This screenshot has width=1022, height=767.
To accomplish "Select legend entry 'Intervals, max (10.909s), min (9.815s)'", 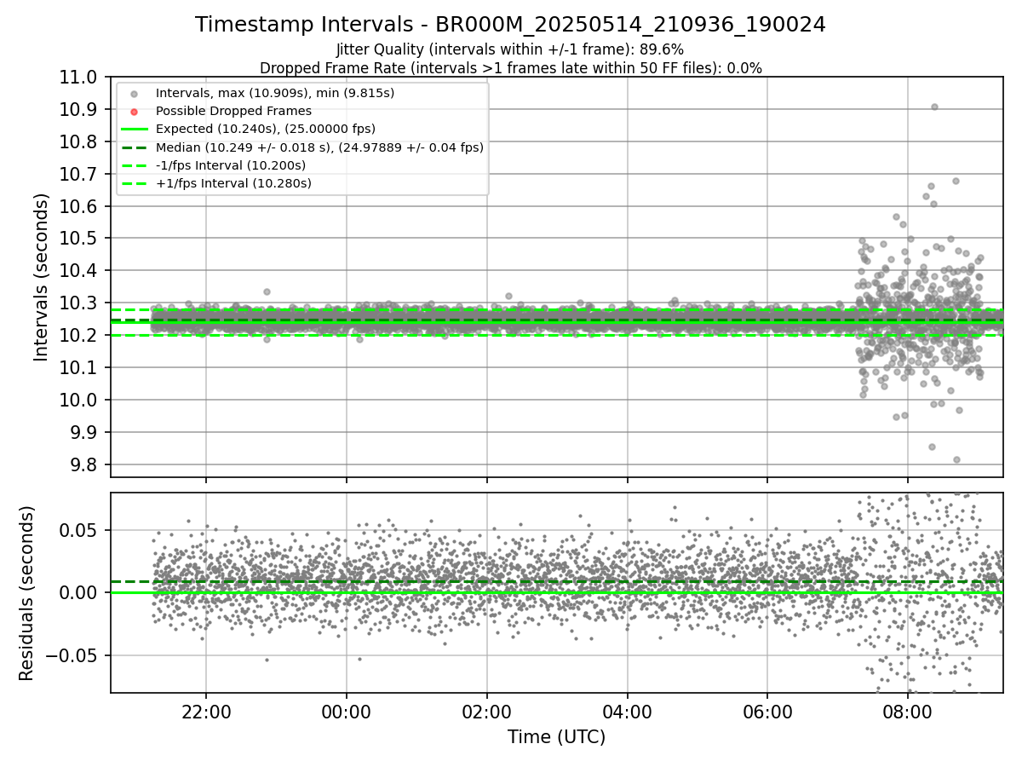I will (275, 92).
